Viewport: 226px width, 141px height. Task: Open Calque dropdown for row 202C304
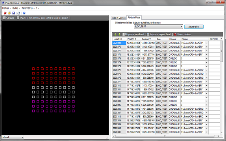click(x=207, y=43)
